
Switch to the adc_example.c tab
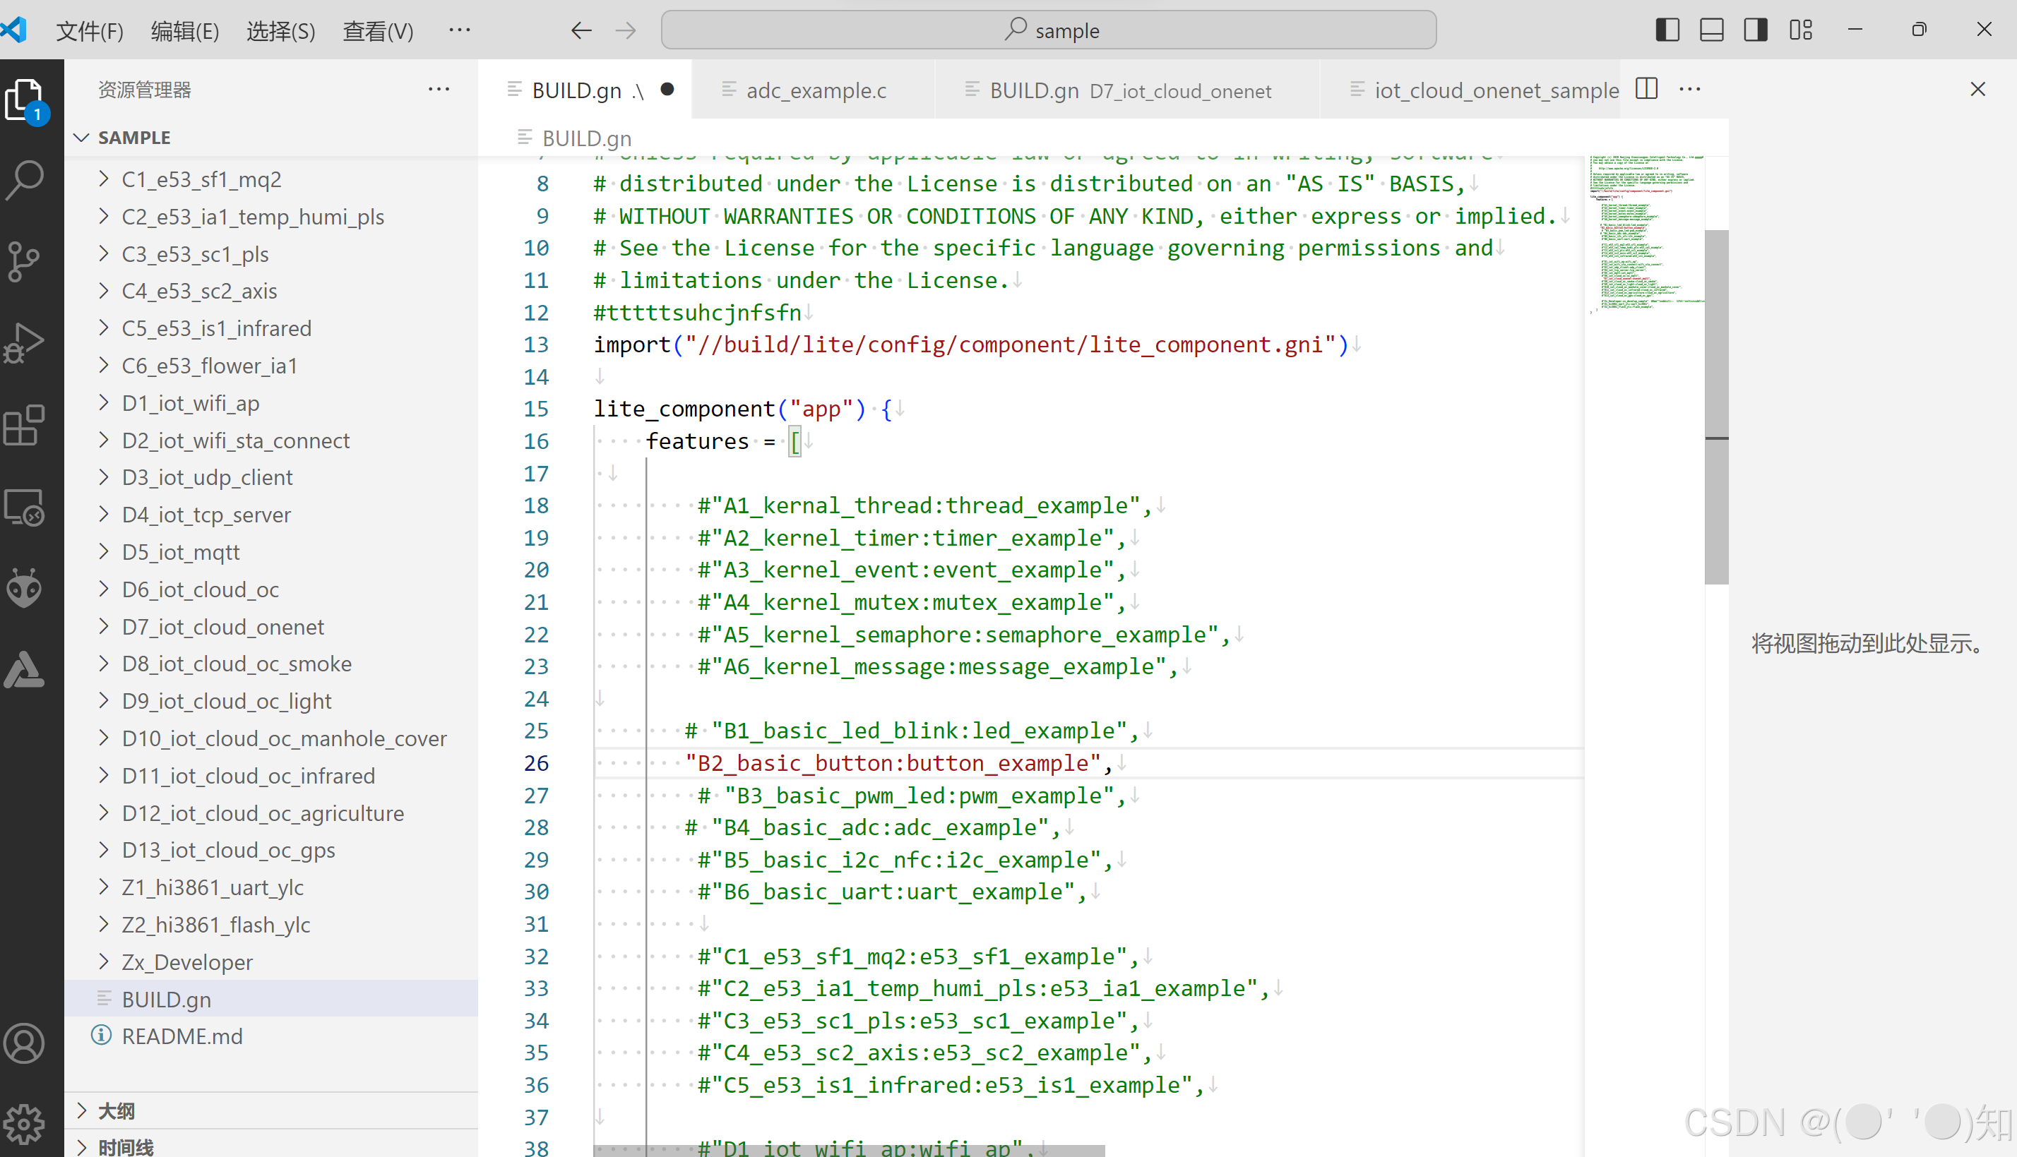816,90
